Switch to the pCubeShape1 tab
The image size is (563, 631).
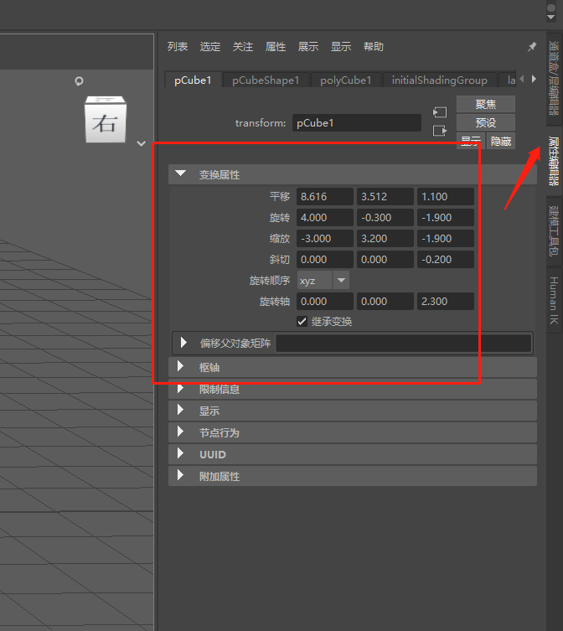tap(266, 80)
